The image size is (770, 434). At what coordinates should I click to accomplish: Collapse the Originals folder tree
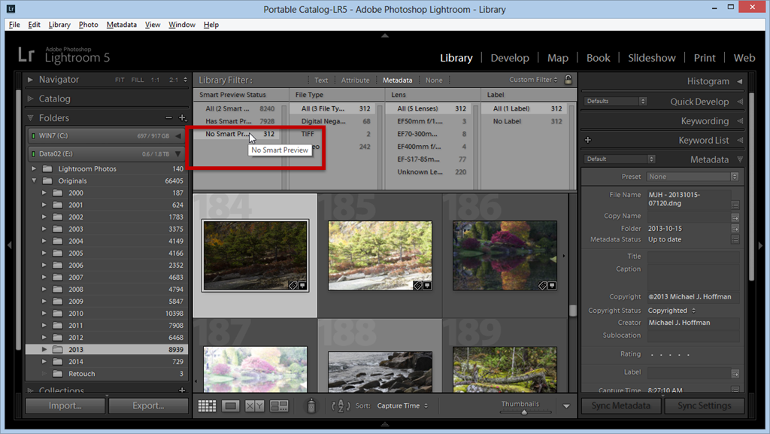pos(34,181)
